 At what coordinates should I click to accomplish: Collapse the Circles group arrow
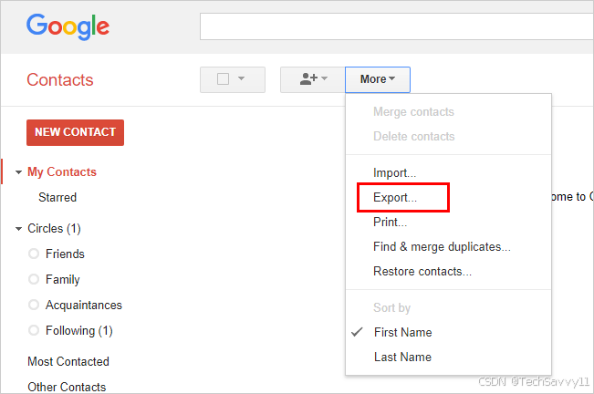click(18, 229)
